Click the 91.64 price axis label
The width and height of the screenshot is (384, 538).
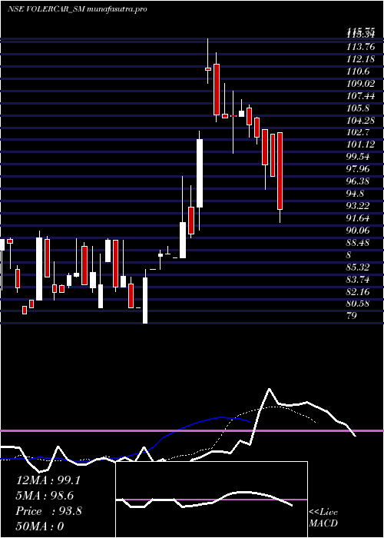[x=358, y=218]
